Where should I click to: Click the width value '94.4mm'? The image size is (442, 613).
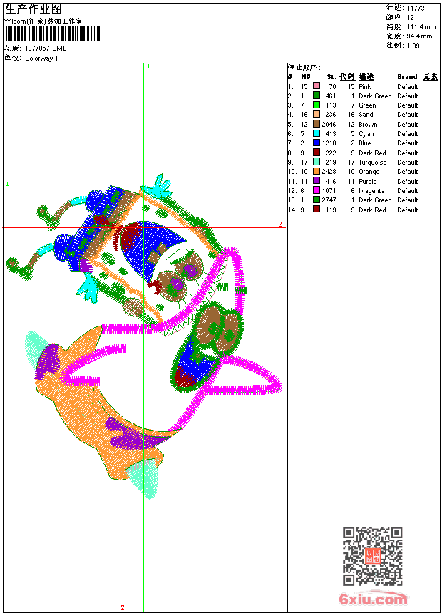click(420, 36)
